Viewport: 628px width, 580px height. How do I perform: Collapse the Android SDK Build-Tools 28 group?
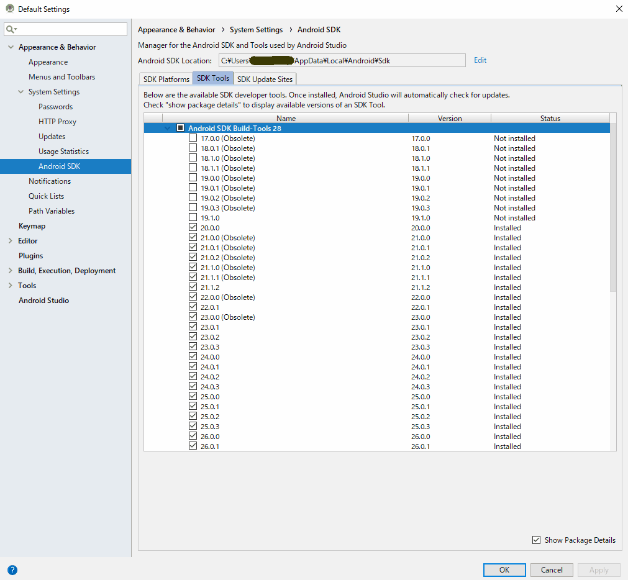(167, 128)
